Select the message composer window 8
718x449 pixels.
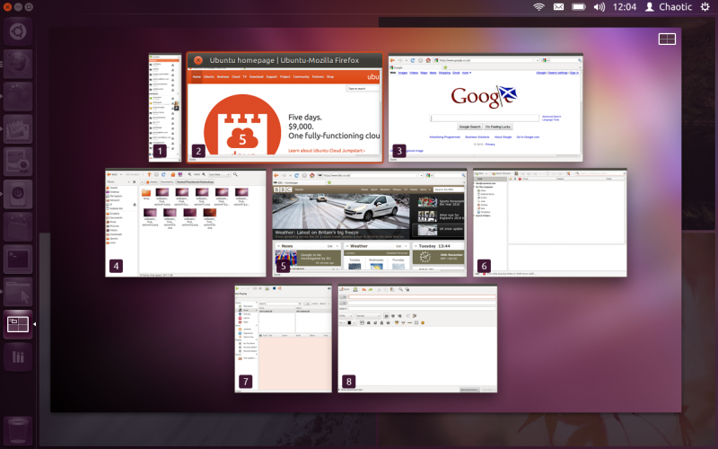point(417,339)
